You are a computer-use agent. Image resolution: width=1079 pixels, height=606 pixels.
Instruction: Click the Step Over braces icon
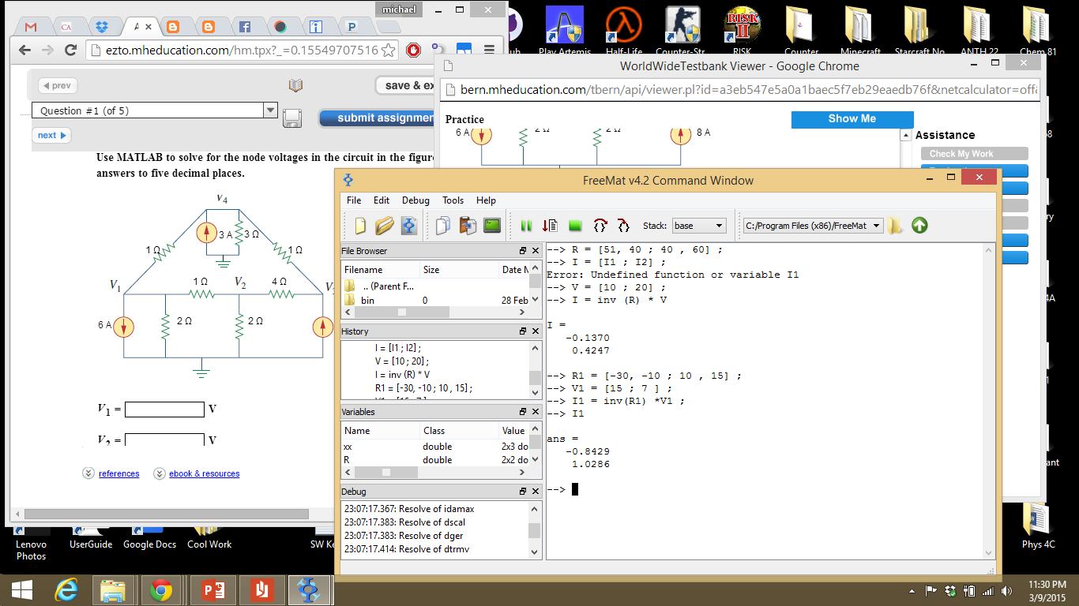pos(600,226)
